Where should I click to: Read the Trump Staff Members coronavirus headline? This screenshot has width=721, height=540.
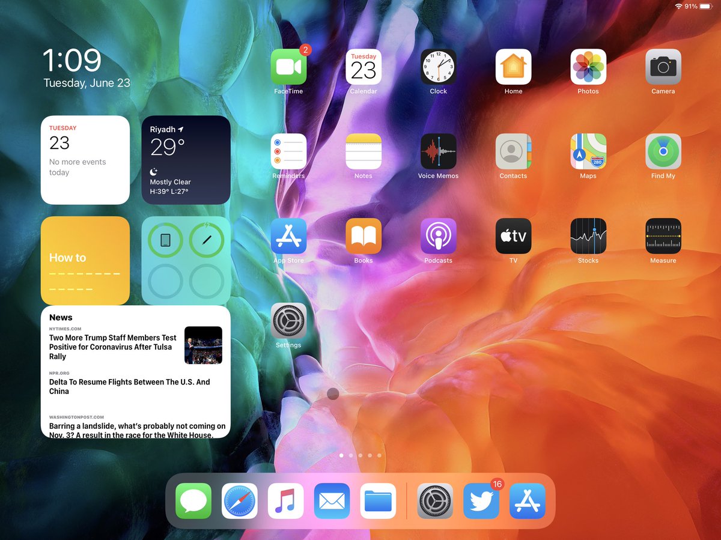click(x=113, y=347)
